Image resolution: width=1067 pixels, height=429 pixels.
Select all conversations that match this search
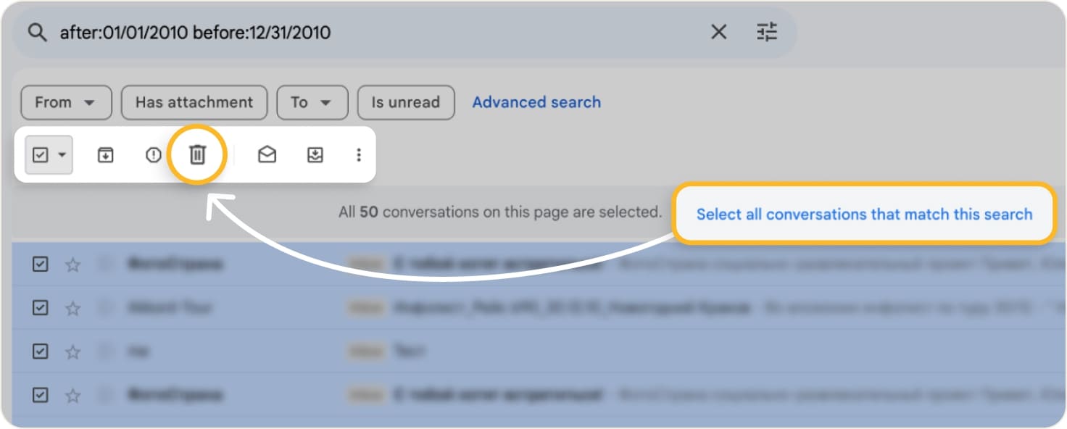tap(864, 214)
